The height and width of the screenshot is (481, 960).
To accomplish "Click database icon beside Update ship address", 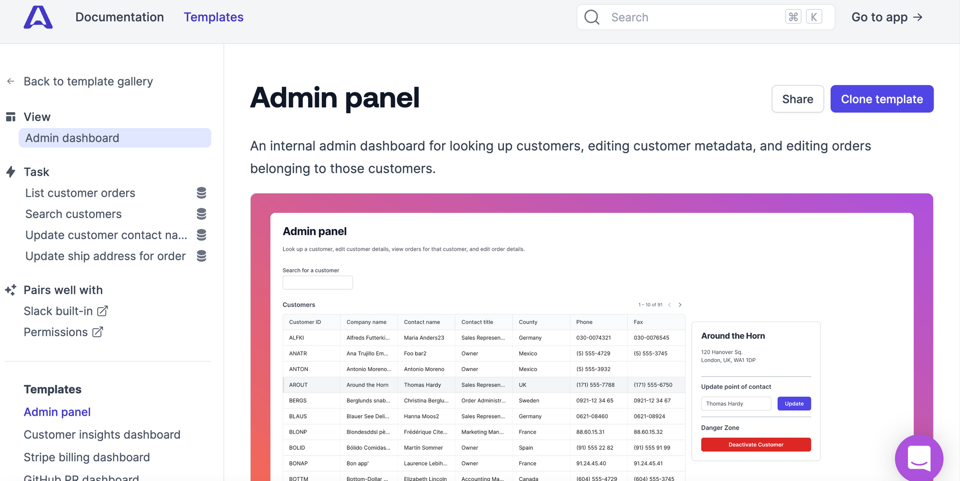I will pos(202,256).
